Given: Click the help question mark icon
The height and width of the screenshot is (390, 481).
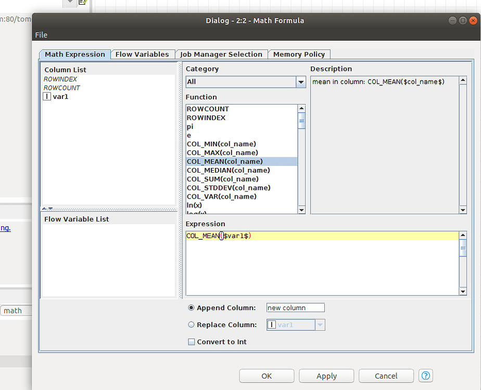Looking at the screenshot, I should 426,375.
